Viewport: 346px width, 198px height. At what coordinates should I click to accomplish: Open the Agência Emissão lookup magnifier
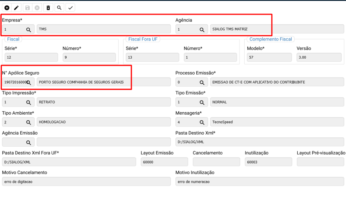click(29, 142)
